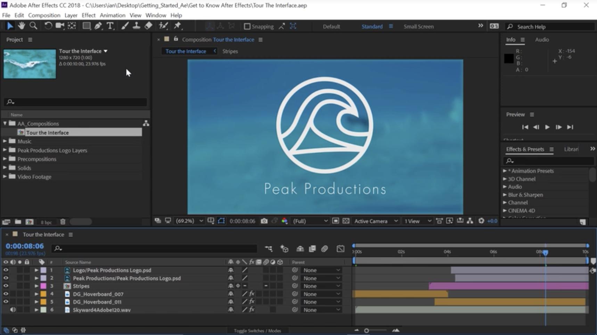
Task: Click the new composition icon in Project panel
Action: pos(30,222)
